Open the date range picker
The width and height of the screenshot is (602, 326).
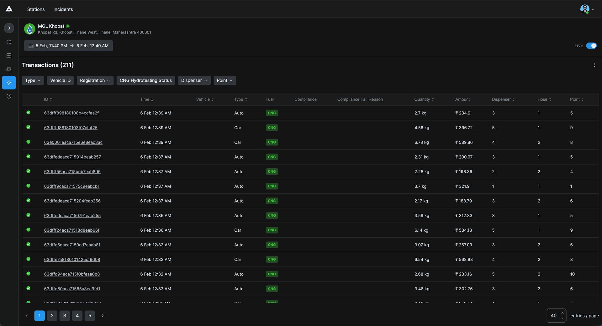point(68,46)
